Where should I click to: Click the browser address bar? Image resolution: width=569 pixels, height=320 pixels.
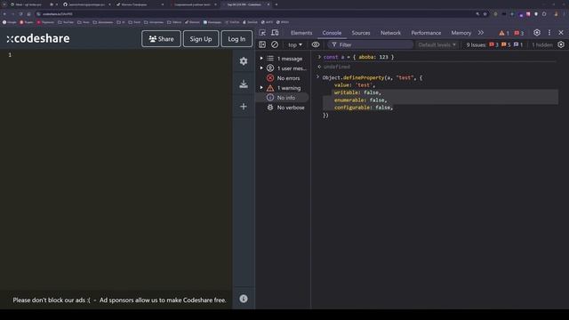(x=254, y=14)
